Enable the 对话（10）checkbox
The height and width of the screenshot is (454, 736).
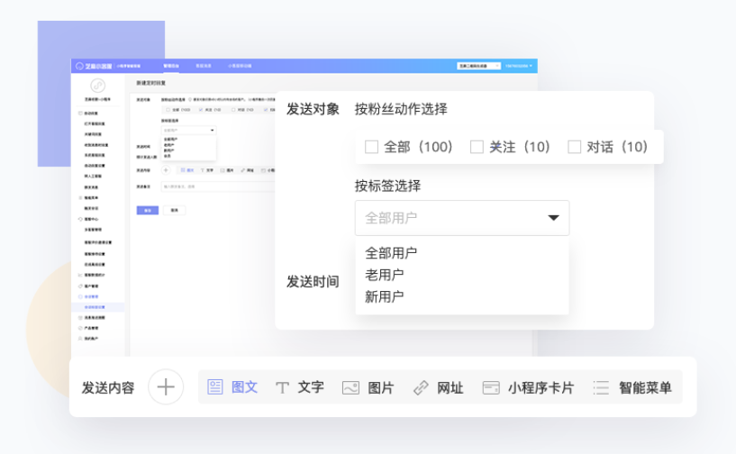[x=575, y=147]
